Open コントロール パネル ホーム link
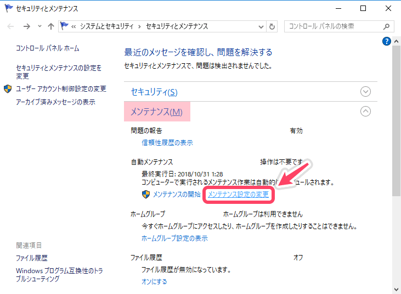The image size is (401, 294). (48, 48)
